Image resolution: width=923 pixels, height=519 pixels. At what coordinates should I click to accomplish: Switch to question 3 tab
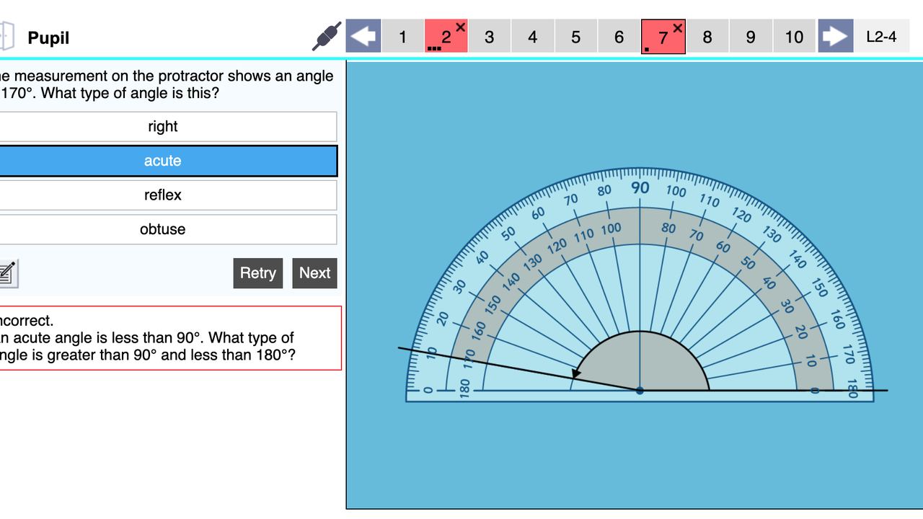(489, 37)
